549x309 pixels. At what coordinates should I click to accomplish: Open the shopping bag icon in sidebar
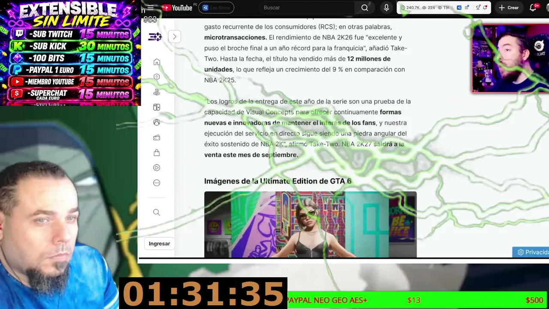(157, 153)
